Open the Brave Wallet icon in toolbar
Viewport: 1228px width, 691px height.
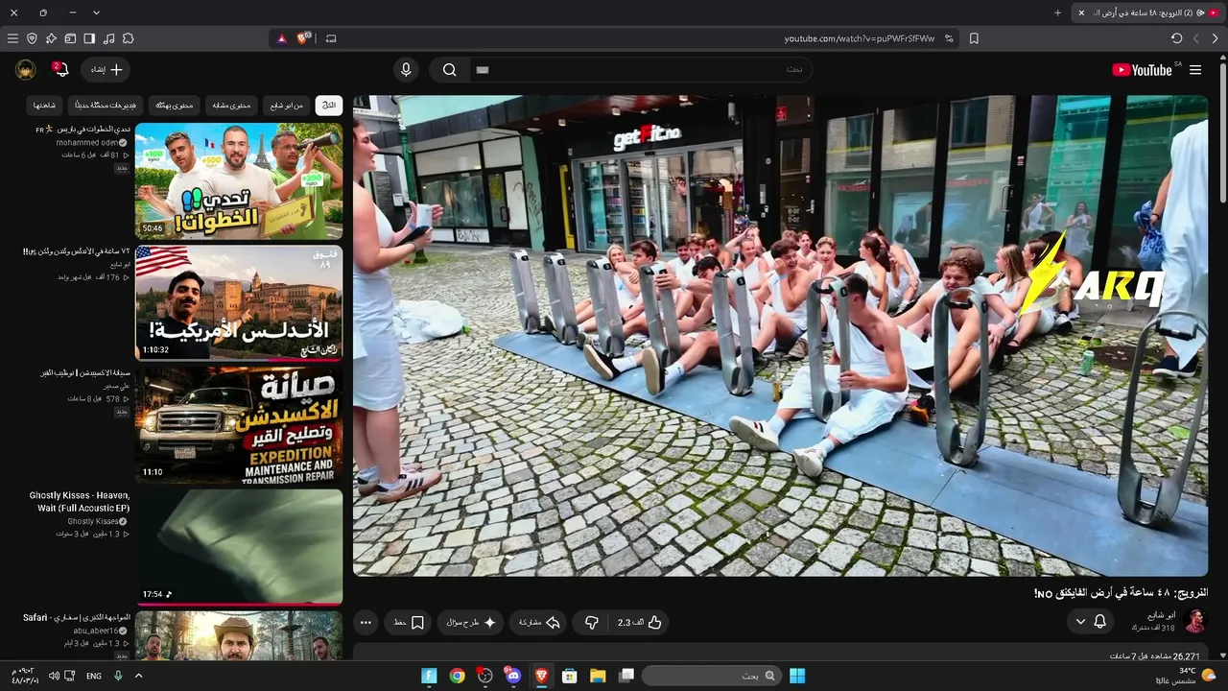click(70, 38)
